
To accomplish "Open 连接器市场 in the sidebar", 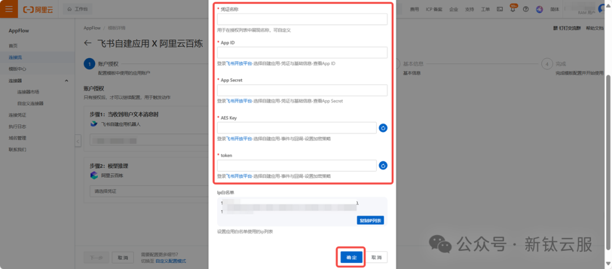I will point(28,92).
